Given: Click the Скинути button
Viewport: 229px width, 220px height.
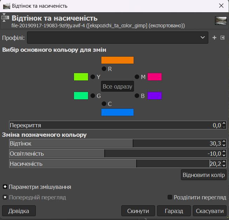Looking at the screenshot, I should tap(138, 211).
